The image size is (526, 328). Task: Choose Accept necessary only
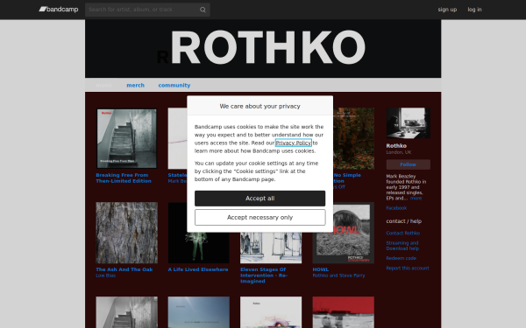click(x=260, y=218)
